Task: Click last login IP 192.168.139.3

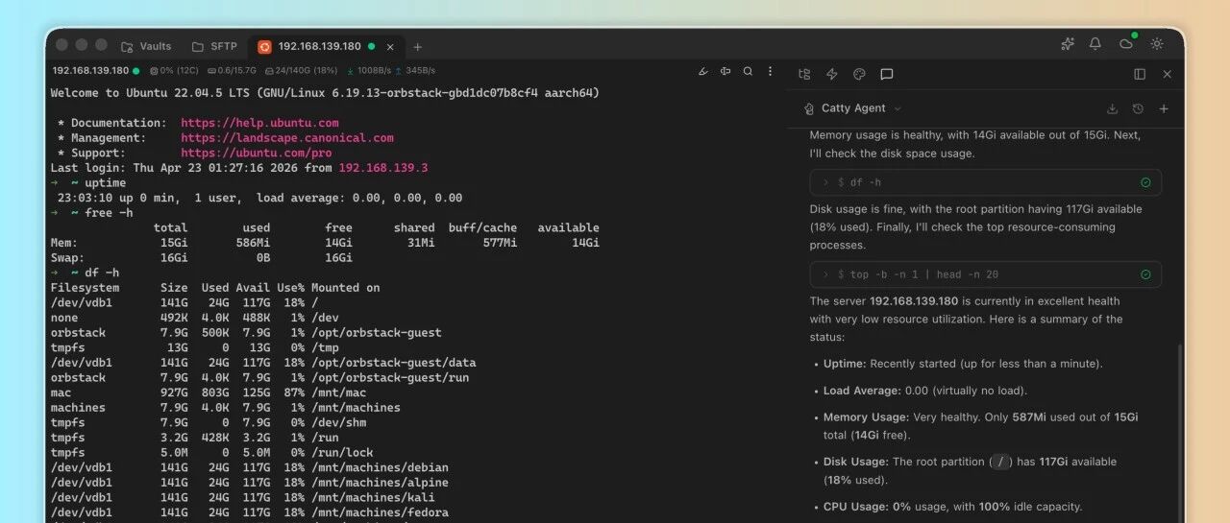Action: tap(382, 168)
